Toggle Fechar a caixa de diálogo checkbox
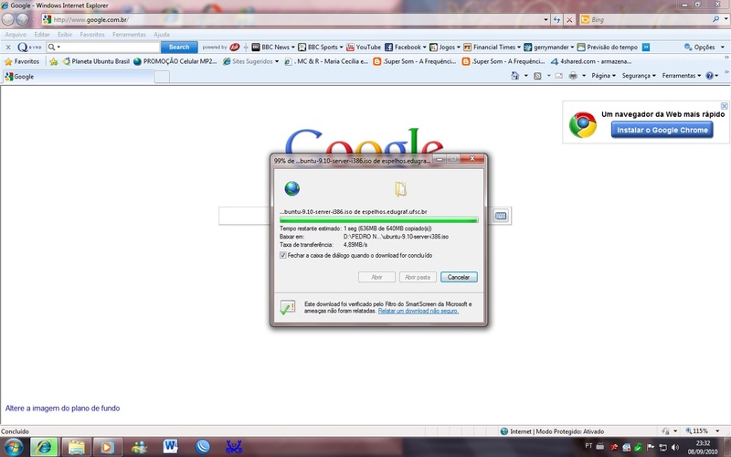Image resolution: width=731 pixels, height=457 pixels. coord(282,255)
